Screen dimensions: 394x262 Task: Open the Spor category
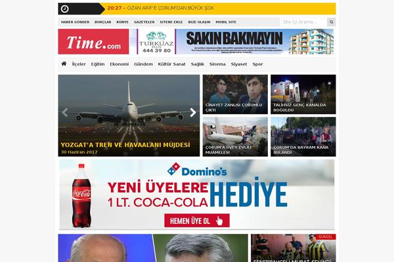pyautogui.click(x=257, y=64)
